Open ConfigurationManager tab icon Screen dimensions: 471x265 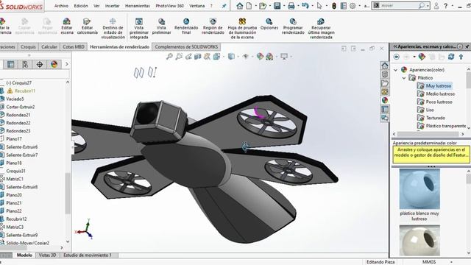(x=25, y=64)
